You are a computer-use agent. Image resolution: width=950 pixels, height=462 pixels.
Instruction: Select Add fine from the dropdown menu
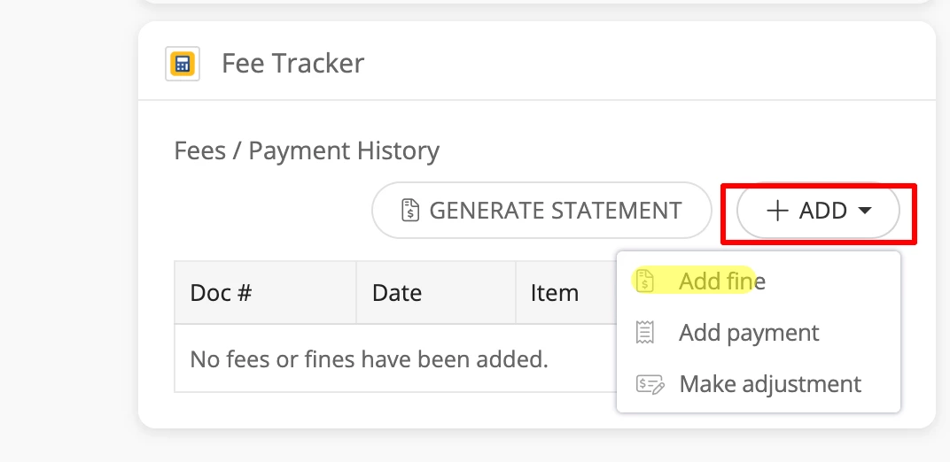point(721,281)
